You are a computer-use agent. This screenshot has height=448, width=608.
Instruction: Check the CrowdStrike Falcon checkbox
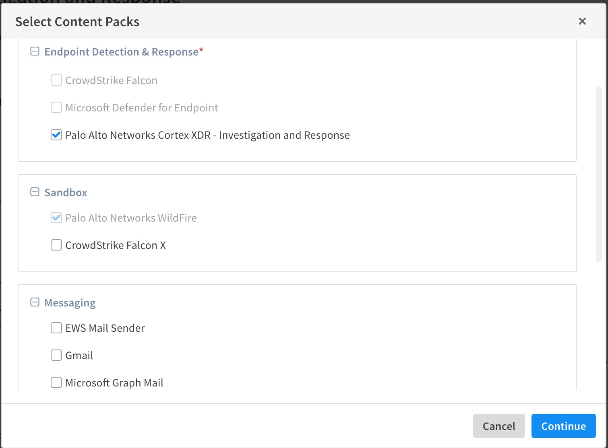pyautogui.click(x=56, y=80)
